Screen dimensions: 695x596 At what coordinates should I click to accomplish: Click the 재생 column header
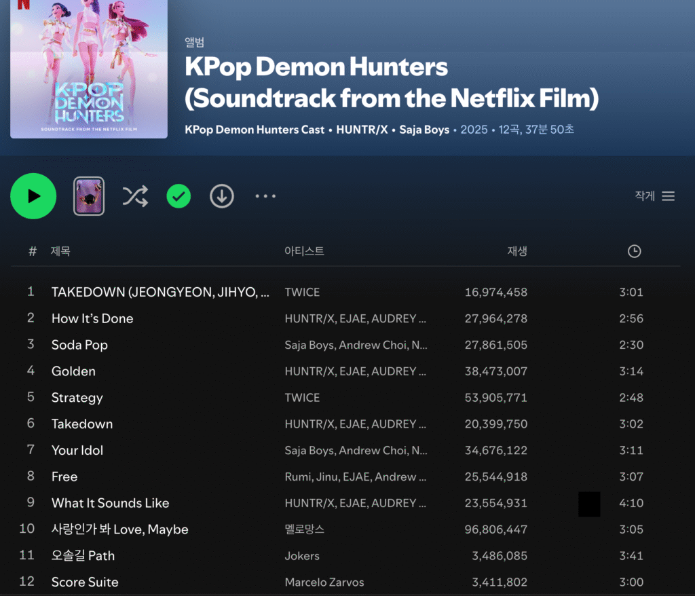point(517,251)
